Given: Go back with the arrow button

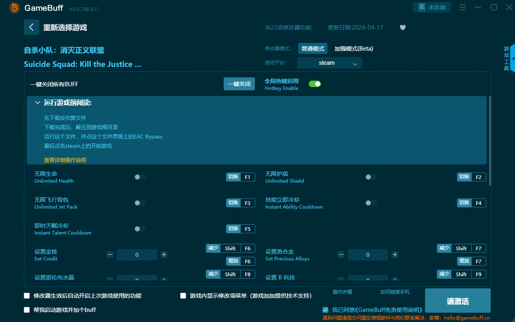Looking at the screenshot, I should tap(32, 27).
